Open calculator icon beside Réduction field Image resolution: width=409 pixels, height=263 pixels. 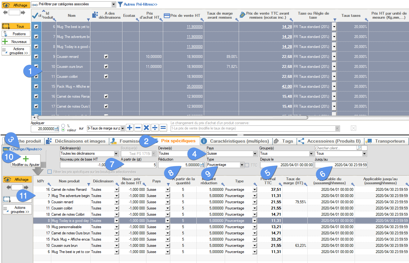point(202,165)
